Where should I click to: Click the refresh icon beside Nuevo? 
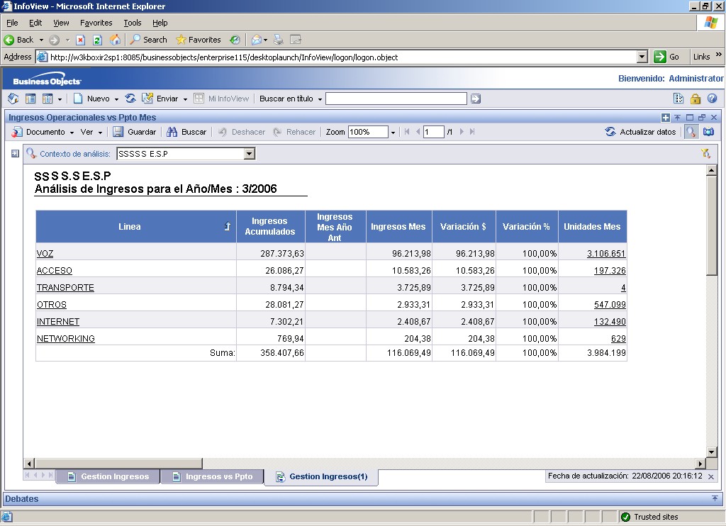130,98
